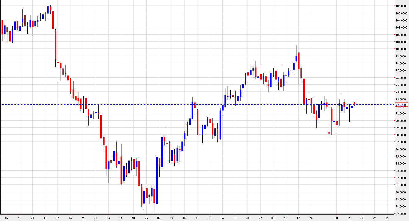Pick the 95.0000 price axis label
409x221 pixels.
coord(401,85)
